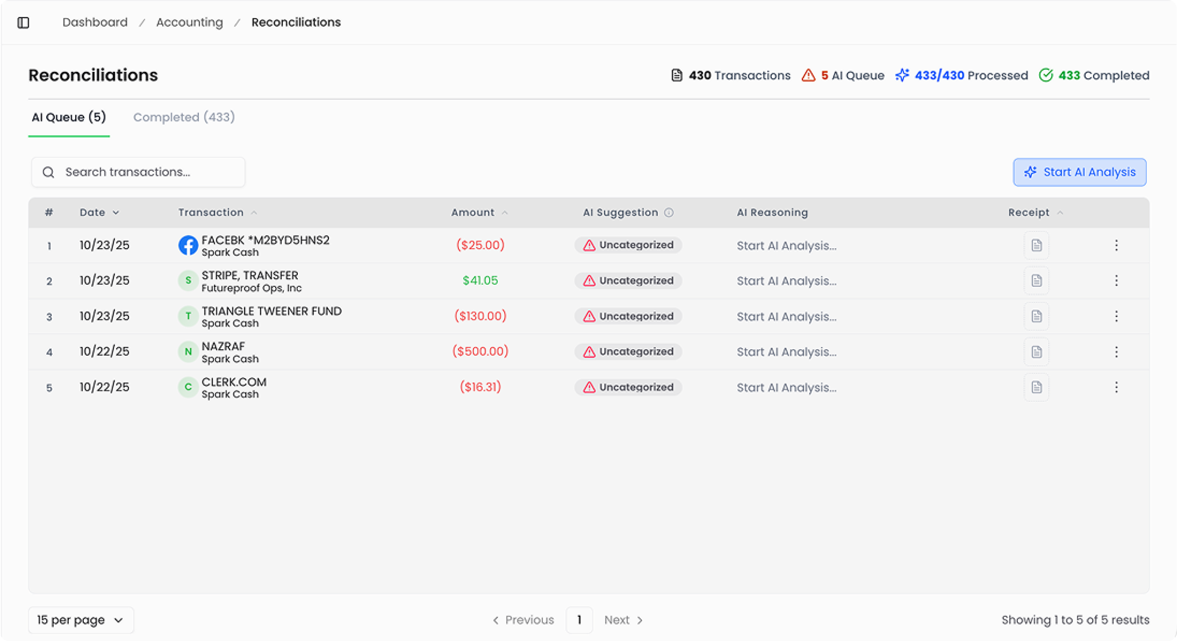This screenshot has height=641, width=1177.
Task: Click the Facebook logo icon
Action: point(188,245)
